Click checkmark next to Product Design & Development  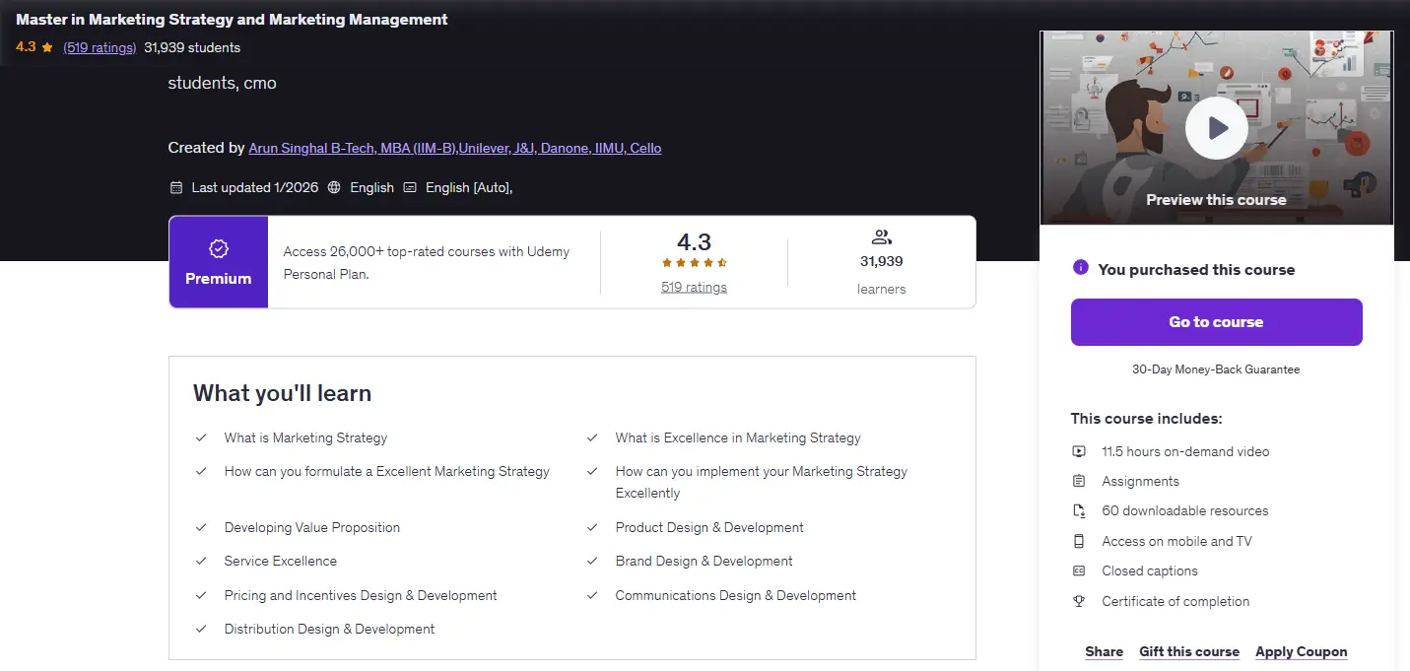point(592,527)
